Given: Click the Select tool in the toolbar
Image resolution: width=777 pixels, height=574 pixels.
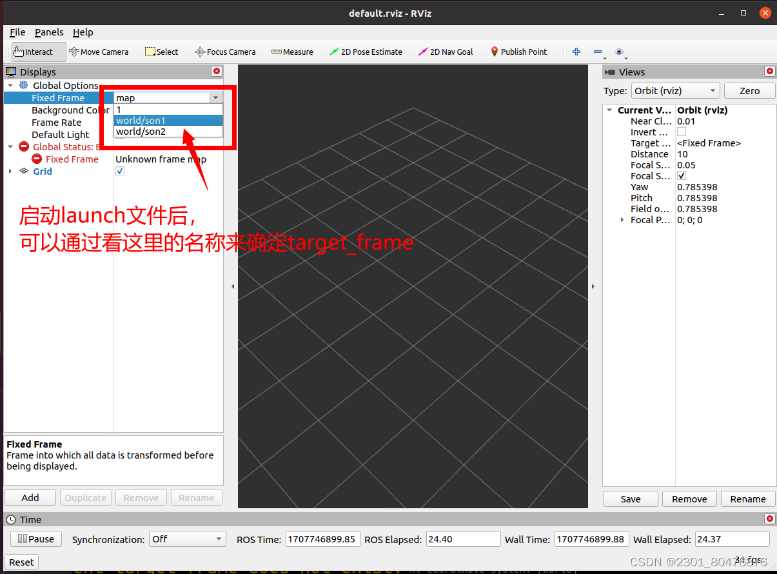Looking at the screenshot, I should pos(161,52).
